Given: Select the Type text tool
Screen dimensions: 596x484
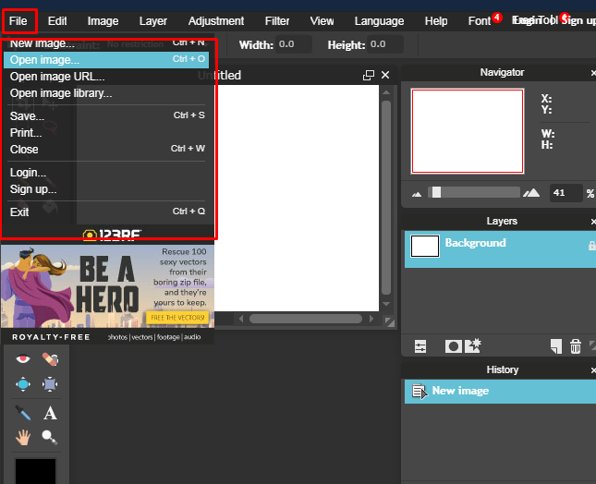Looking at the screenshot, I should (50, 413).
